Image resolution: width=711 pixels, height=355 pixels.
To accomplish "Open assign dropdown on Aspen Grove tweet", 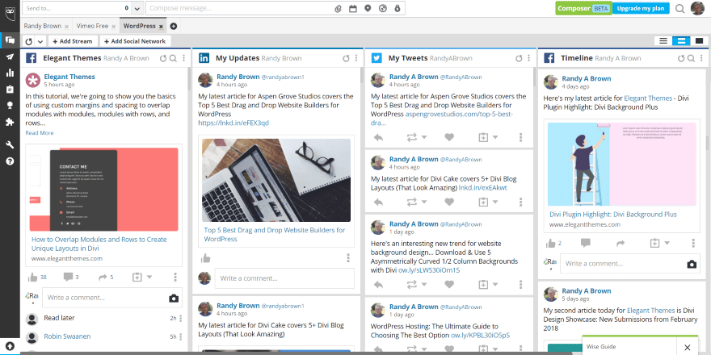I will tap(495, 137).
